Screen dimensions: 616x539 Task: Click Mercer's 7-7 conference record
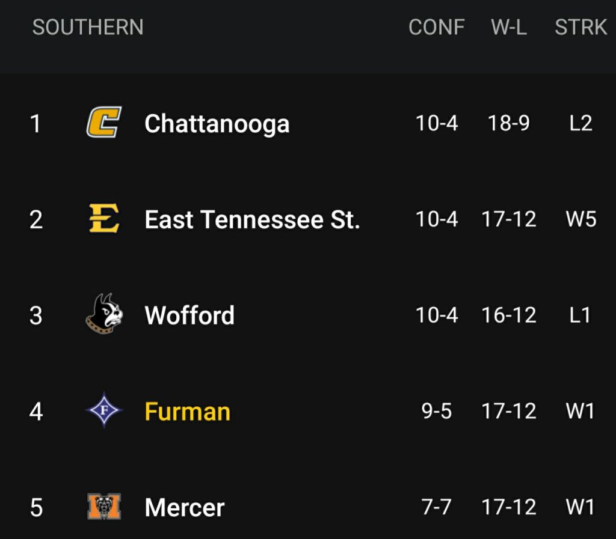point(436,508)
